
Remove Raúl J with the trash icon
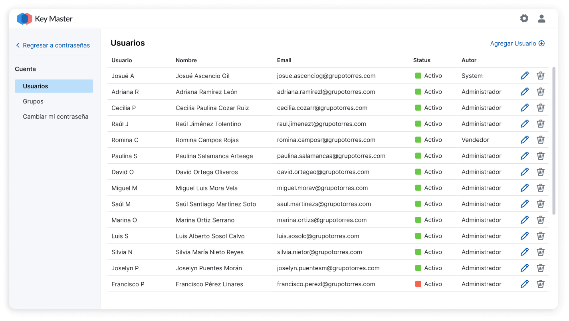click(x=541, y=124)
